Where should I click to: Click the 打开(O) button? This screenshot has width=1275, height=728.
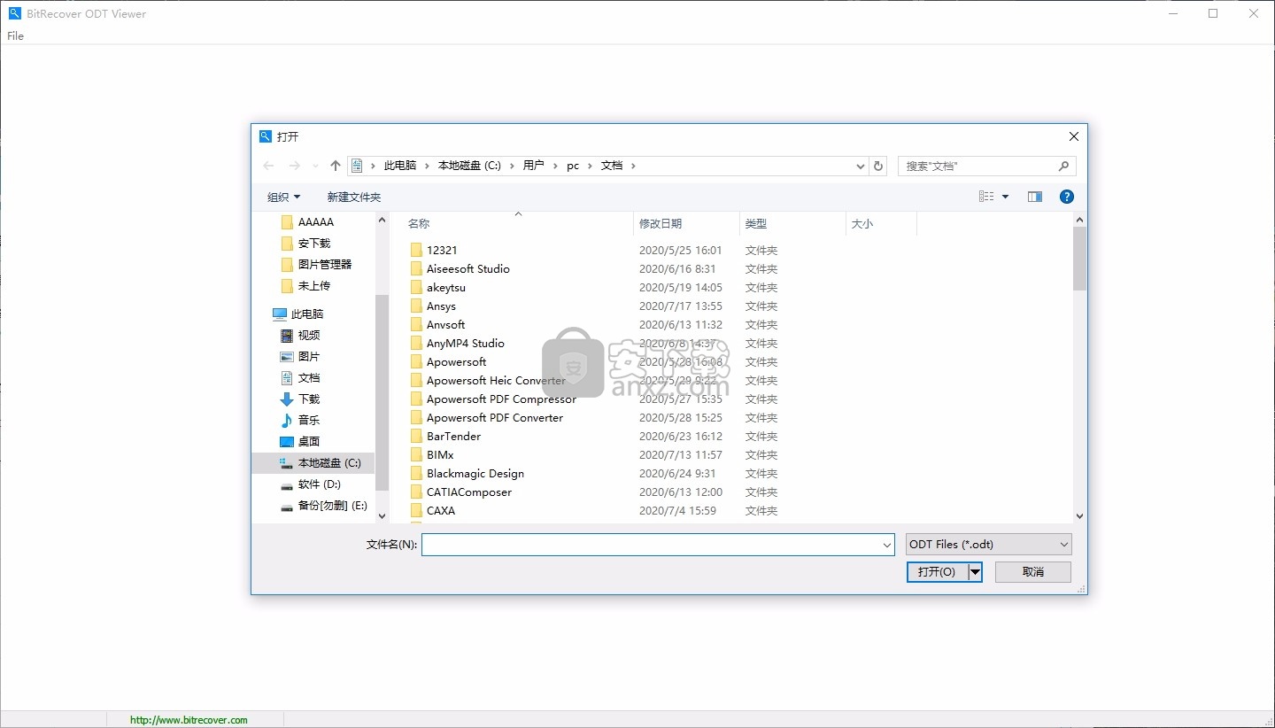937,572
